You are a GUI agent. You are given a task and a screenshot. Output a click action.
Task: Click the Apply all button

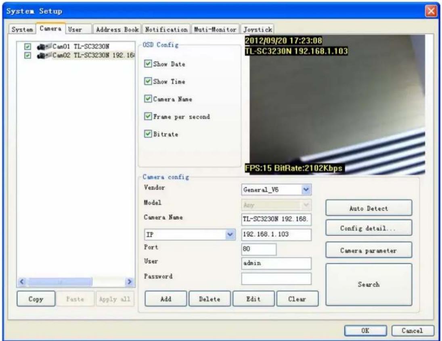pyautogui.click(x=115, y=299)
